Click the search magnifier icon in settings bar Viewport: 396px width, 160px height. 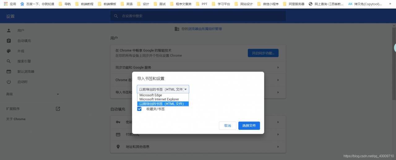[116, 16]
